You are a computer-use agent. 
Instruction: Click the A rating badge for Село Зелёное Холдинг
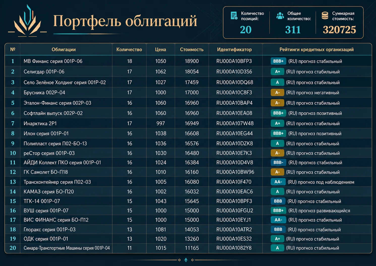[277, 82]
